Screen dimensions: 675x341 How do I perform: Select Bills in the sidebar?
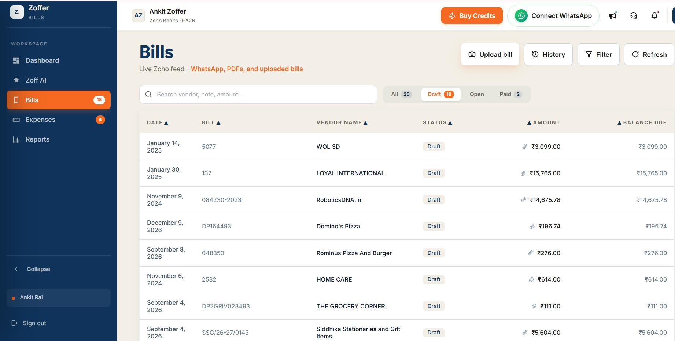tap(59, 100)
